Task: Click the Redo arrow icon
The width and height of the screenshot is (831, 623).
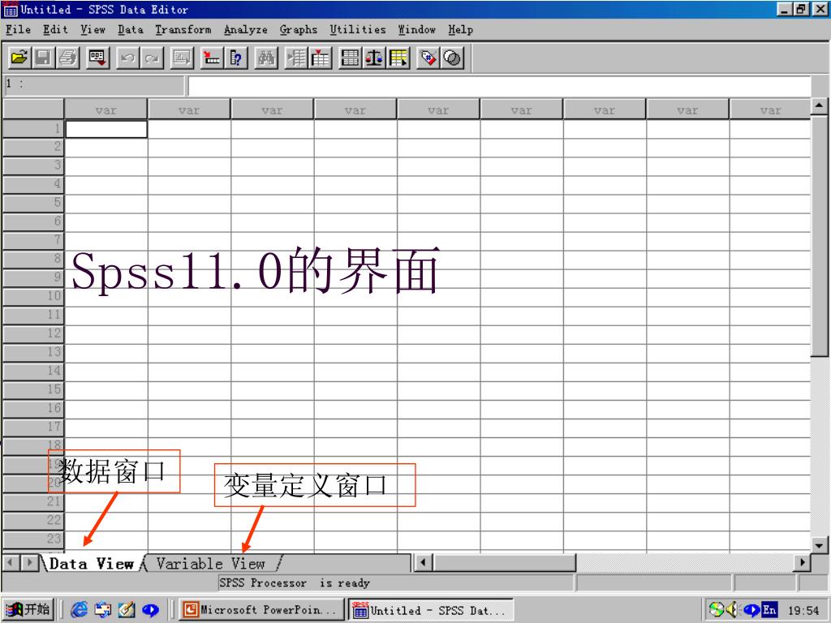Action: coord(152,58)
